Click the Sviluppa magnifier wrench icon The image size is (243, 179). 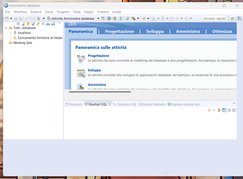pos(81,73)
